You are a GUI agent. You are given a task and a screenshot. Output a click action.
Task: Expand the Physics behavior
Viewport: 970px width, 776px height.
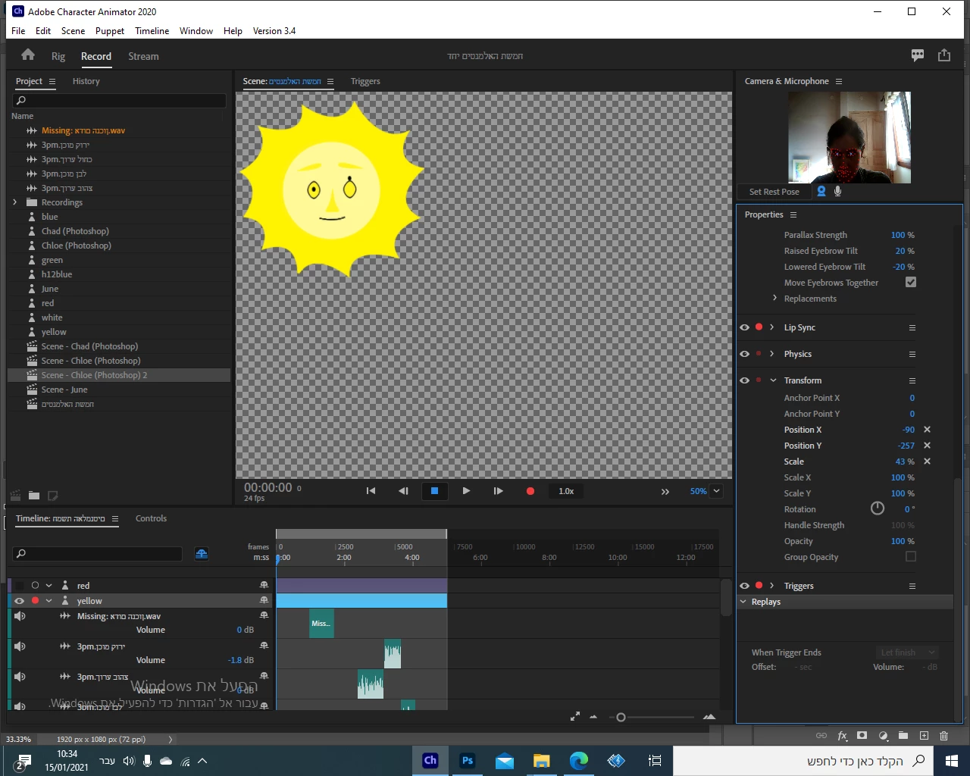(772, 354)
